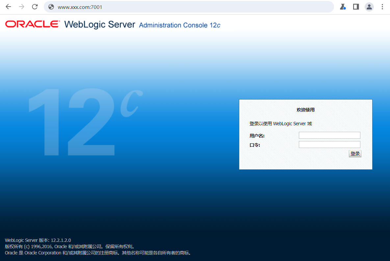Click the site information globe in address bar
This screenshot has height=261, width=390.
coord(51,7)
